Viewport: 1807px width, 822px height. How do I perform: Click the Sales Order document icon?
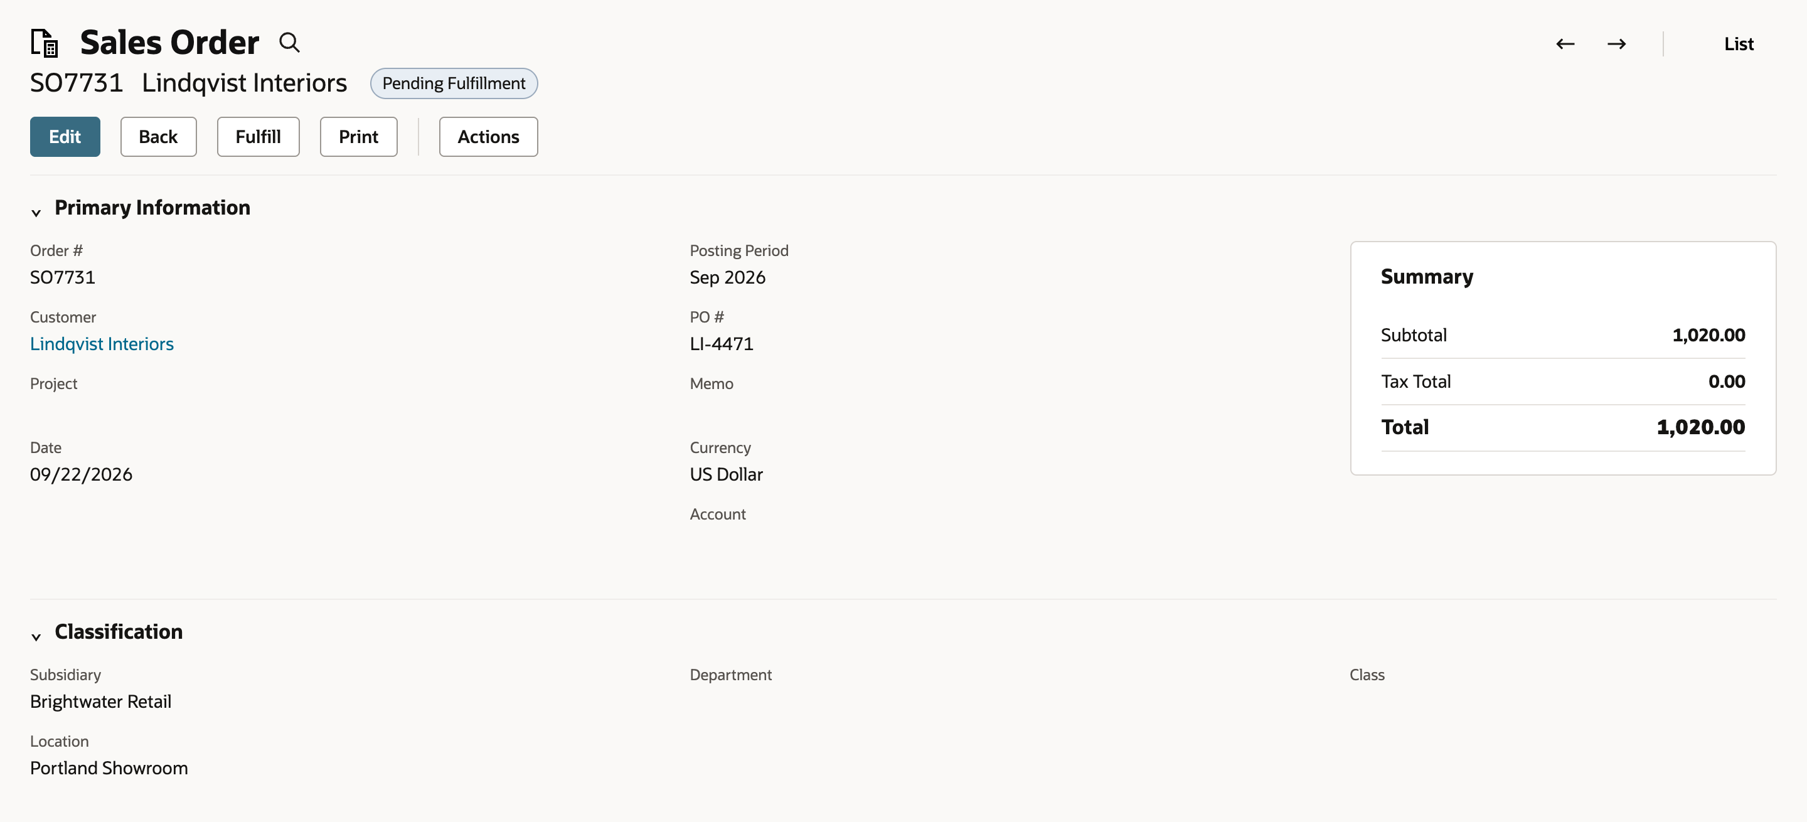tap(44, 43)
